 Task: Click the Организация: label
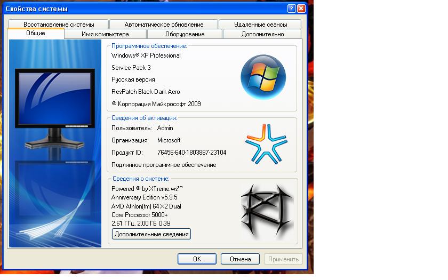pos(130,140)
